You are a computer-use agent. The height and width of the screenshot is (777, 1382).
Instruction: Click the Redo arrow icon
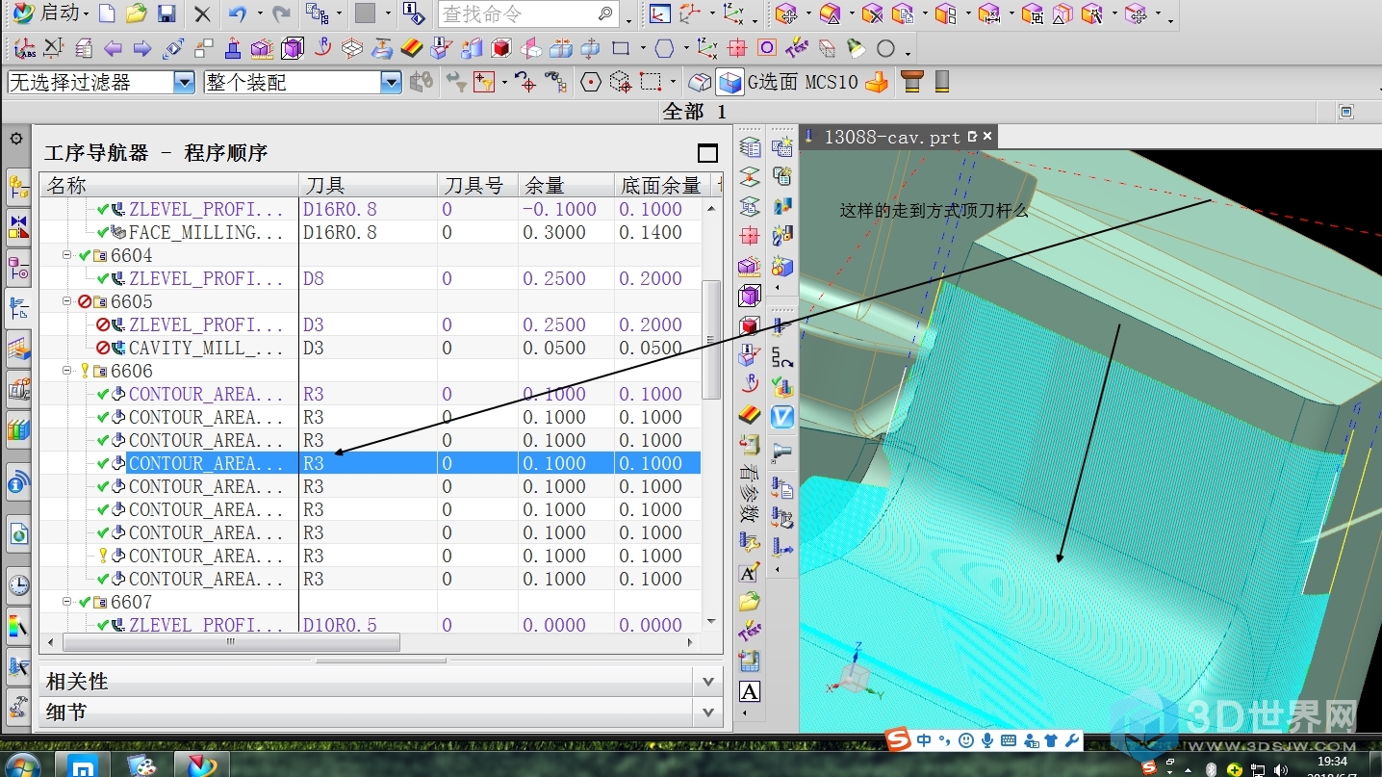[x=281, y=13]
